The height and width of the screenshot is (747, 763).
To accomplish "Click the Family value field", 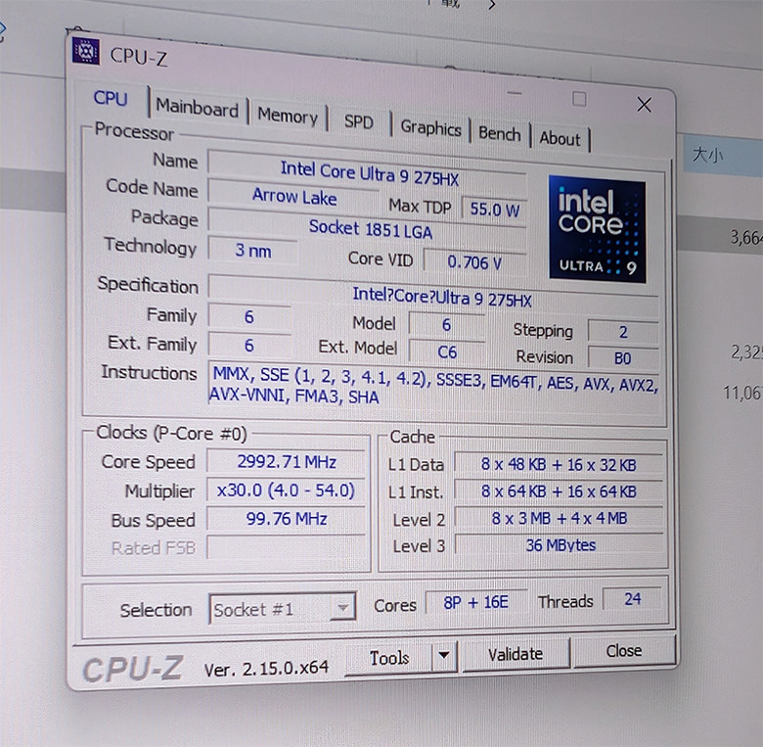I will click(x=249, y=316).
